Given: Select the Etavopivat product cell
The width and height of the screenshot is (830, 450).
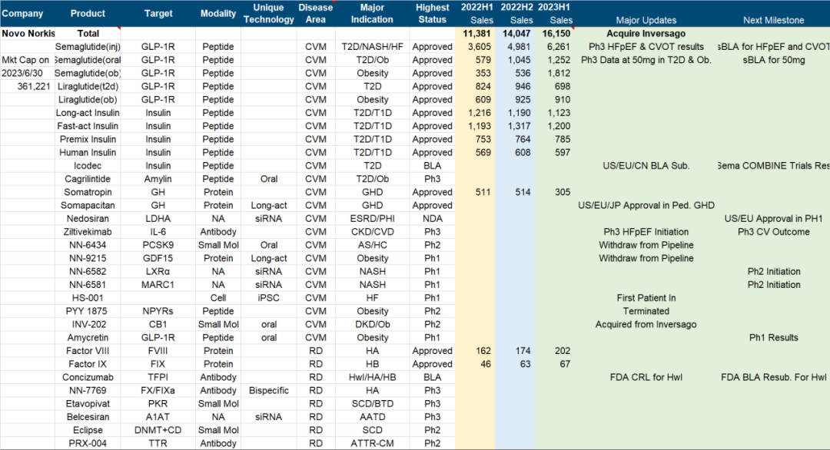Looking at the screenshot, I should coord(88,403).
